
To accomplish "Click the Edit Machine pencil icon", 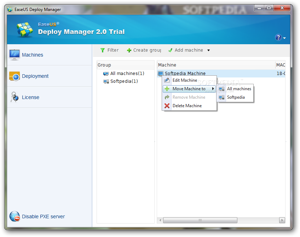I will coord(167,80).
